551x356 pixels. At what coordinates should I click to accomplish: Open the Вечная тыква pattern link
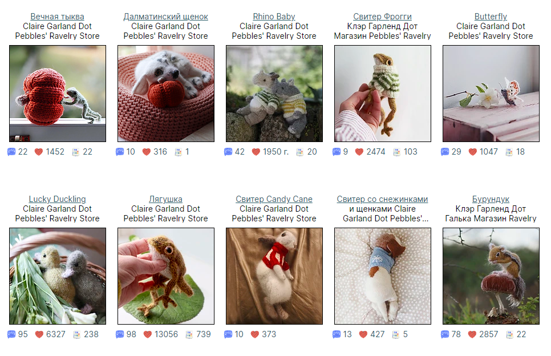pos(57,17)
